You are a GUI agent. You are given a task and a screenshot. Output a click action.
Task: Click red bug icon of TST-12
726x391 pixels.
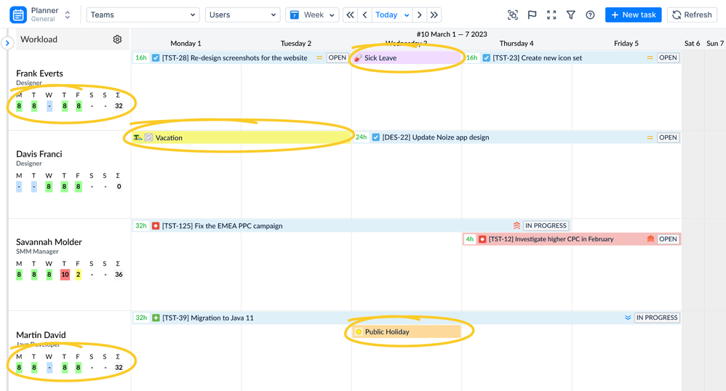(482, 239)
